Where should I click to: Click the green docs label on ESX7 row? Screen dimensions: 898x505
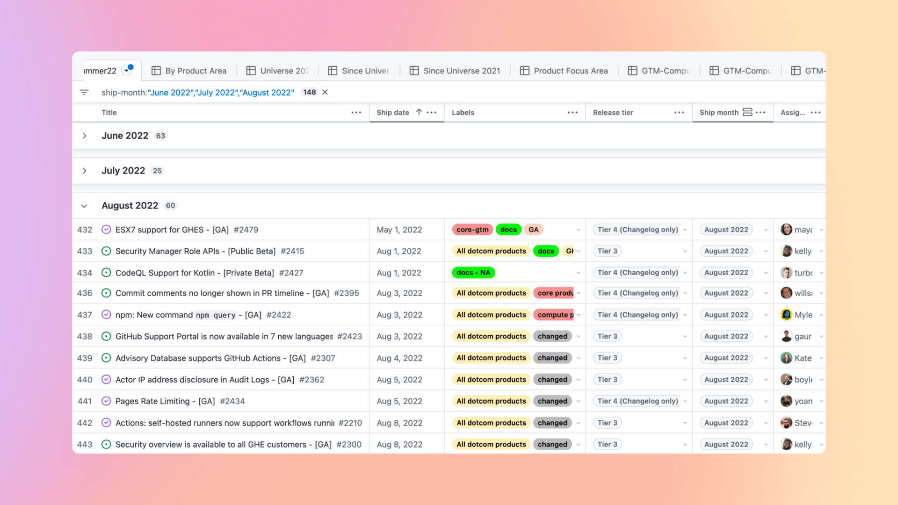pos(508,230)
